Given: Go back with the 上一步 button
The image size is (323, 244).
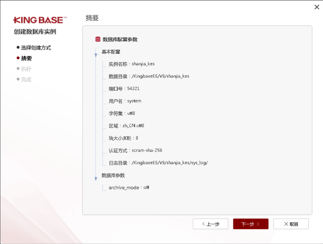Looking at the screenshot, I should pyautogui.click(x=211, y=224).
